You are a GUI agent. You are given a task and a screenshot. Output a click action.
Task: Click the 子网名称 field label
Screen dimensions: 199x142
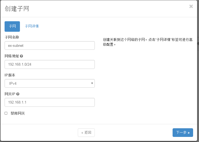(x=12, y=37)
